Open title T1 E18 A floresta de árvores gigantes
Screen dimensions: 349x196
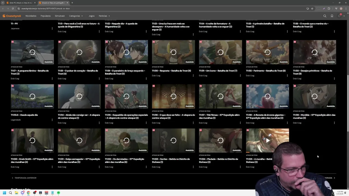click(266, 116)
